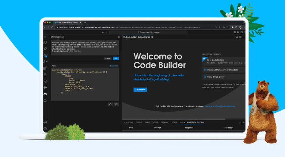285x157 pixels.
Task: Click the editor horizontal scrollbar
Action: [x=174, y=119]
